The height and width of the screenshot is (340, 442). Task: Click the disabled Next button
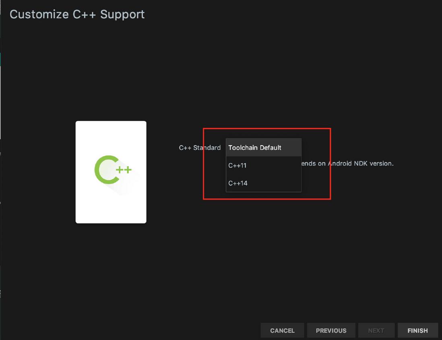point(376,330)
